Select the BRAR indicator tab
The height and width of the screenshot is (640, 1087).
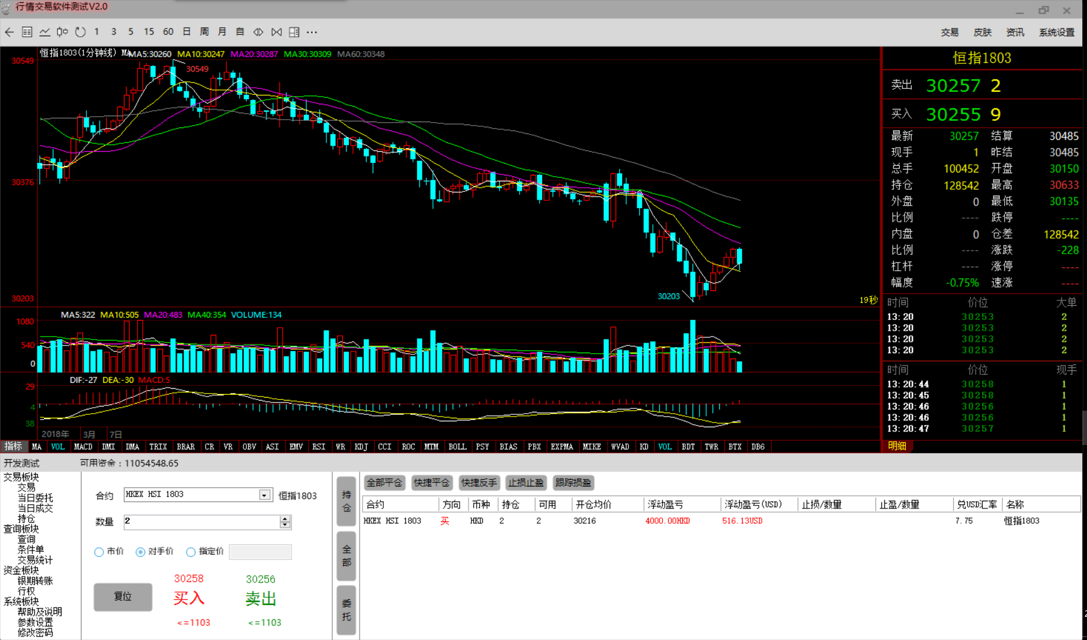pyautogui.click(x=186, y=447)
